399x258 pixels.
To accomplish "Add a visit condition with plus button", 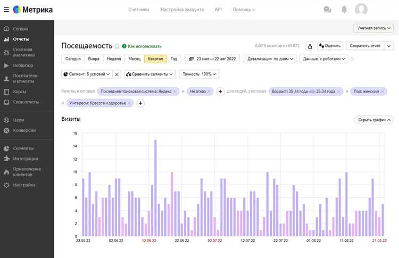I will [x=220, y=91].
